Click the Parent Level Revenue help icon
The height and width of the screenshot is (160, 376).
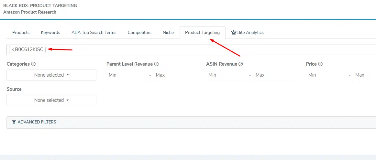[156, 64]
